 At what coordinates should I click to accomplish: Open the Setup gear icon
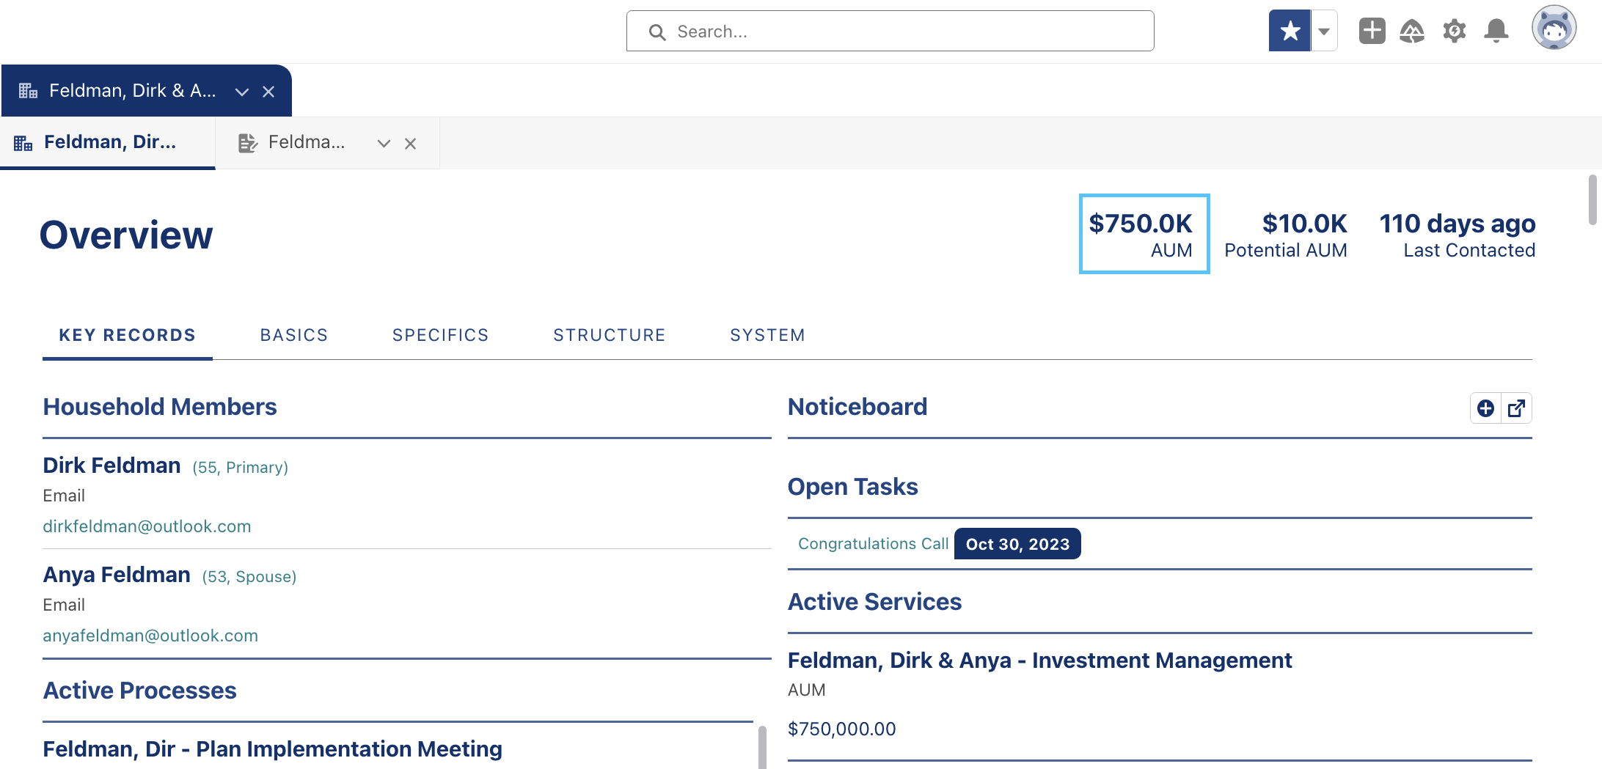coord(1454,31)
